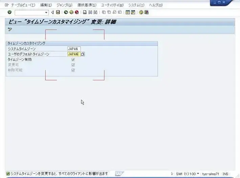Click the Previous Page icon
The image size is (240, 178).
pos(109,12)
